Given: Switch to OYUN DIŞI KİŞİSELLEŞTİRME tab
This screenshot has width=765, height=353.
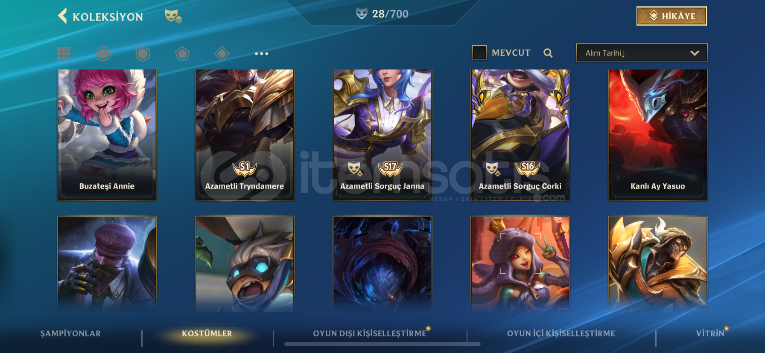Looking at the screenshot, I should (370, 333).
